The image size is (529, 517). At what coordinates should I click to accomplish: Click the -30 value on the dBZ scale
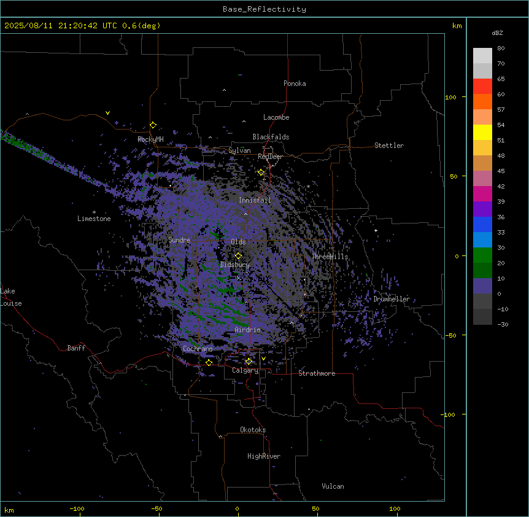tap(503, 325)
